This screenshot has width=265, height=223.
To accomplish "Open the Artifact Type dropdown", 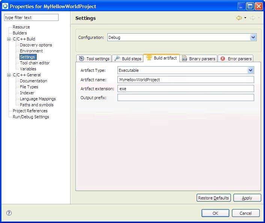I will click(x=250, y=70).
